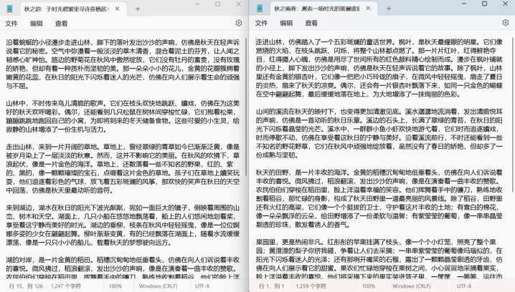
Task: Add new tab in right Notepad window
Action: click(x=389, y=9)
